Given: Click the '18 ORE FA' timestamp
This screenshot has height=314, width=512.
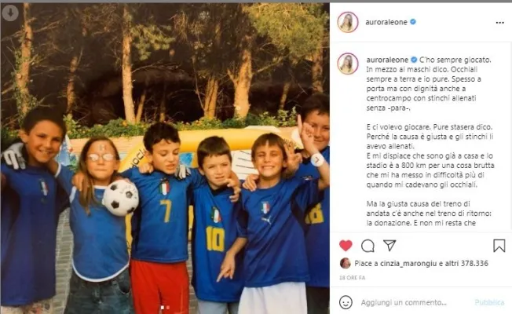Looking at the screenshot, I should [x=352, y=278].
